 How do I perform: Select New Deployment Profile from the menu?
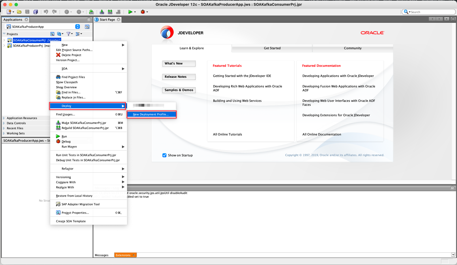(152, 114)
